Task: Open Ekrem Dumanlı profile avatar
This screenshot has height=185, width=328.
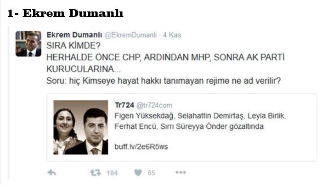Action: click(x=28, y=44)
